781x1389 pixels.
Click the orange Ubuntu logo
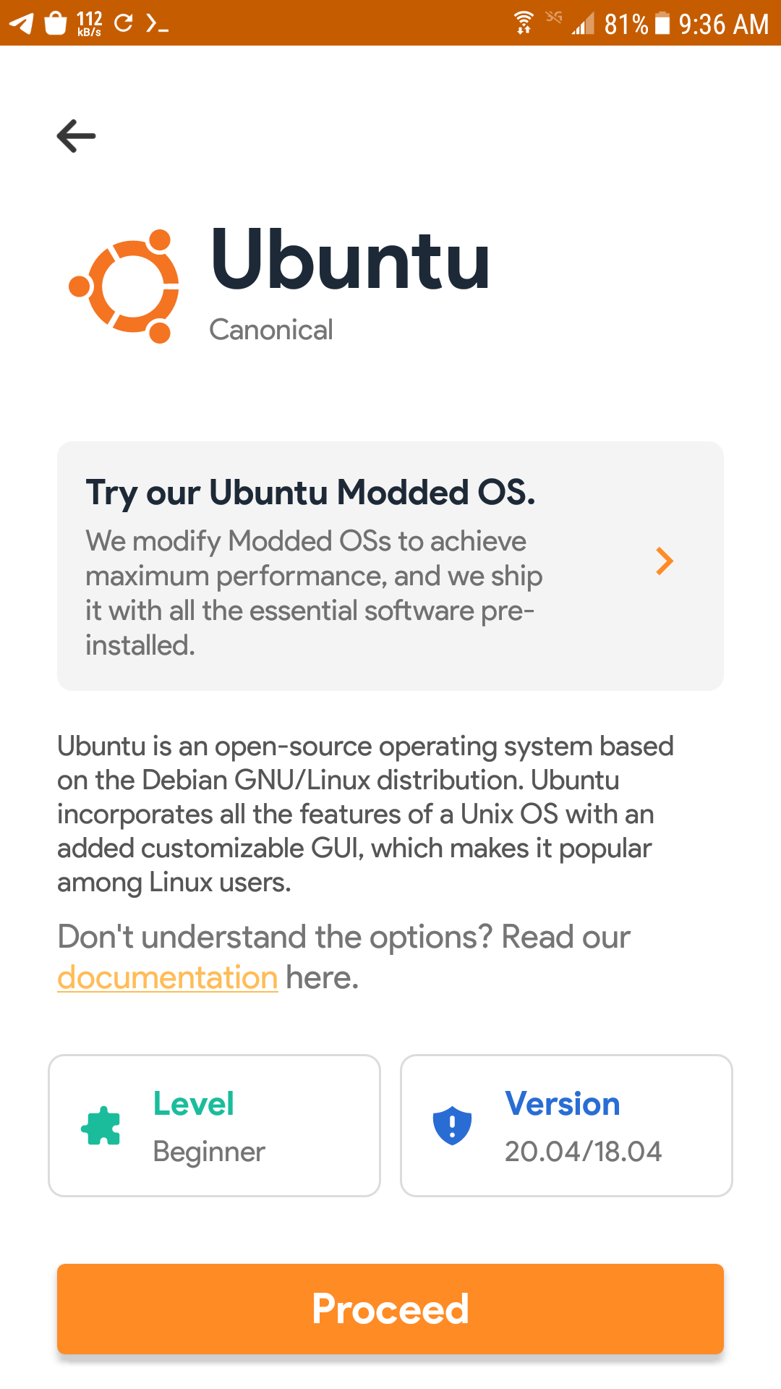124,286
